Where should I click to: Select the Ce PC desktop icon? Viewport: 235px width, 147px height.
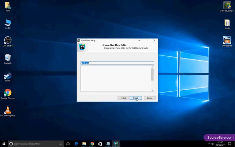[8, 24]
